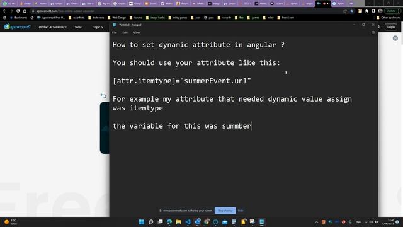Open the Notepad settings gear icon
Viewport: 403px width, 227px height.
373,33
